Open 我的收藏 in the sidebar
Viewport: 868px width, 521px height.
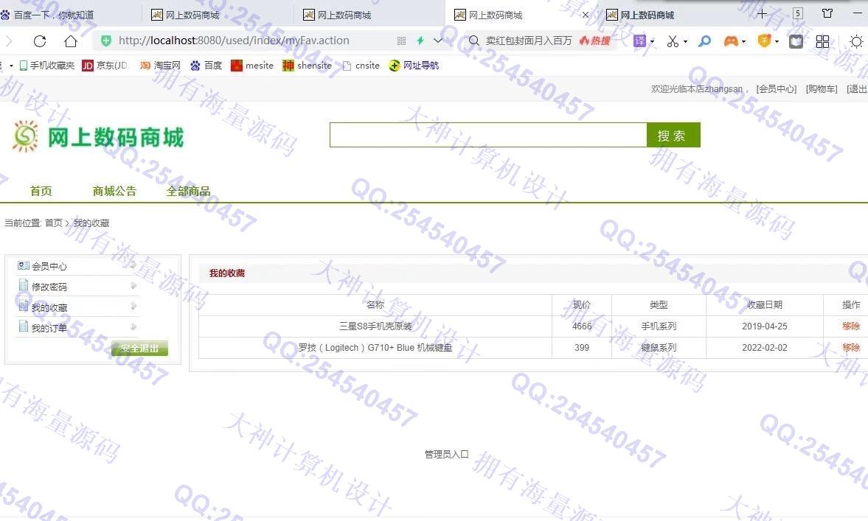[x=49, y=307]
